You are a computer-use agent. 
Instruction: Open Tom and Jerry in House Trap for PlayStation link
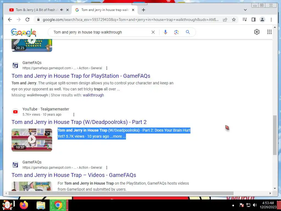pos(81,76)
